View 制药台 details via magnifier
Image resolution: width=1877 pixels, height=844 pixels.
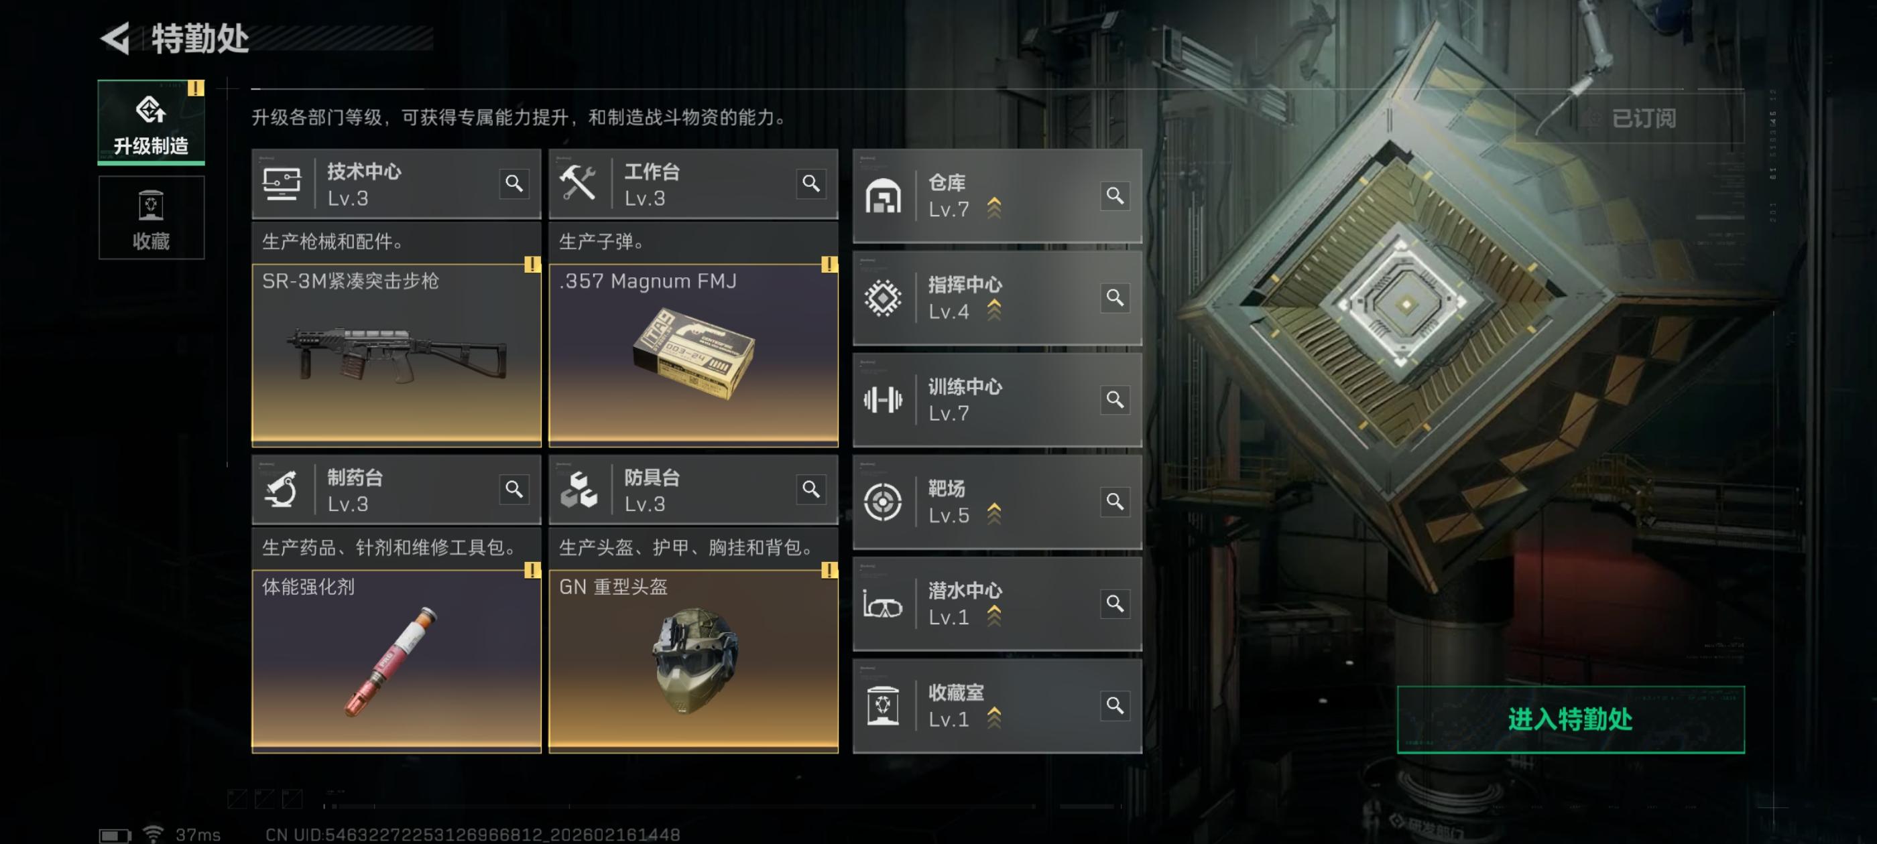coord(514,490)
